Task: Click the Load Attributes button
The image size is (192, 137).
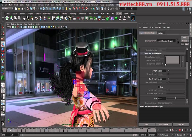Action: click(x=164, y=124)
